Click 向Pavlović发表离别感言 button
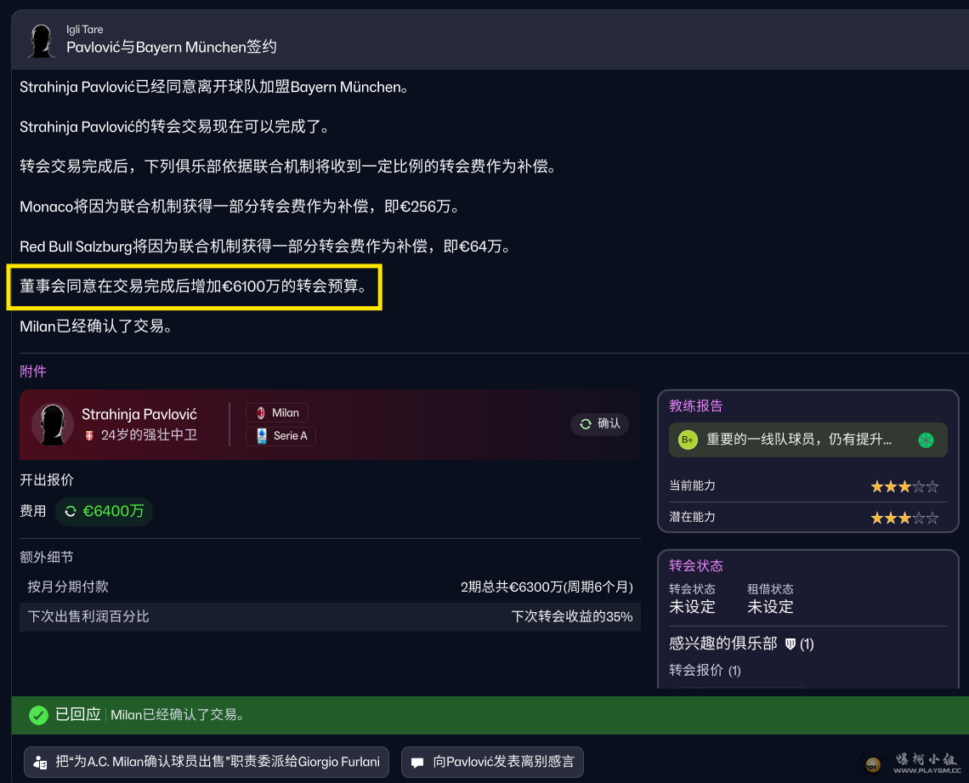The height and width of the screenshot is (783, 969). coord(492,762)
